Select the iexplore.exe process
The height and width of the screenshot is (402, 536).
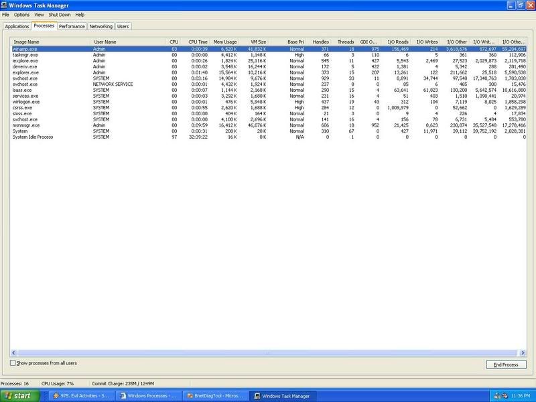point(269,61)
